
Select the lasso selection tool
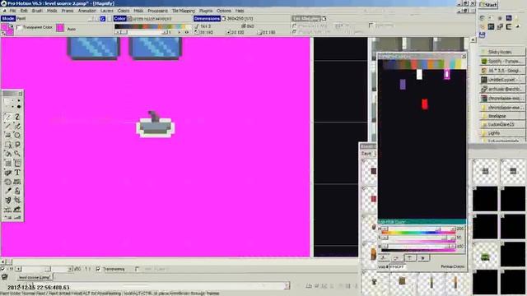tap(17, 145)
